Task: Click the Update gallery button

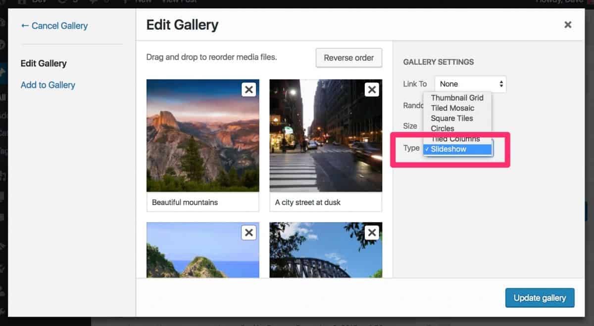Action: click(540, 298)
